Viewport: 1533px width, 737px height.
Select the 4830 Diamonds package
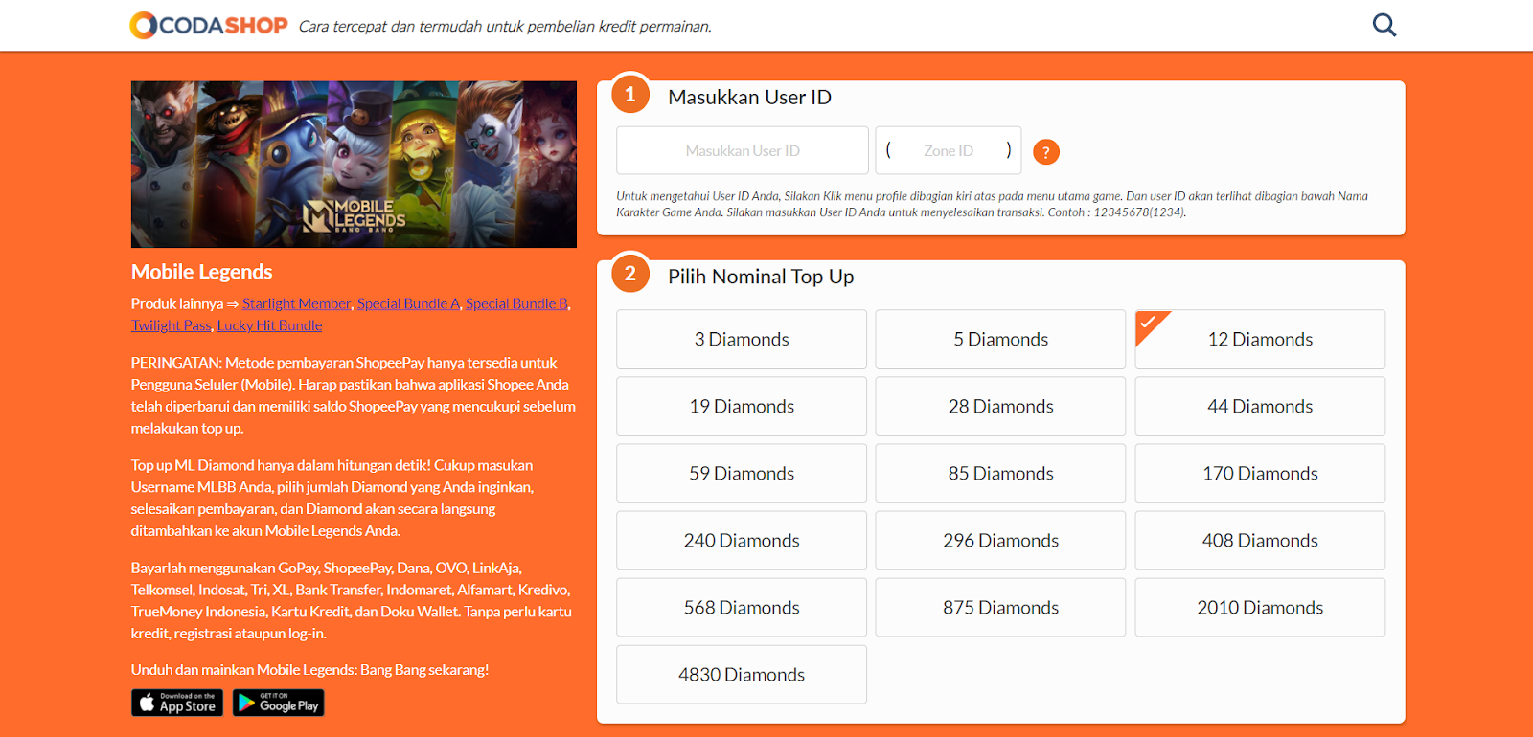[742, 674]
